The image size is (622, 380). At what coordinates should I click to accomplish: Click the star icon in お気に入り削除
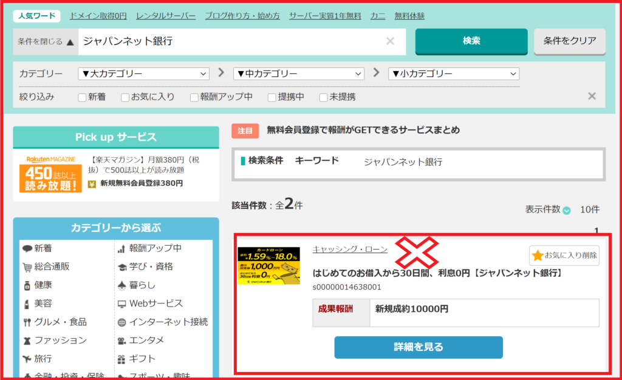(x=538, y=256)
